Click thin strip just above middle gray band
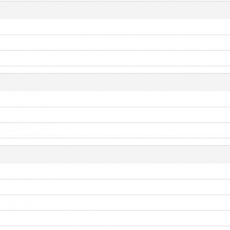Viewport: 230px width, 230px height. (115, 70)
